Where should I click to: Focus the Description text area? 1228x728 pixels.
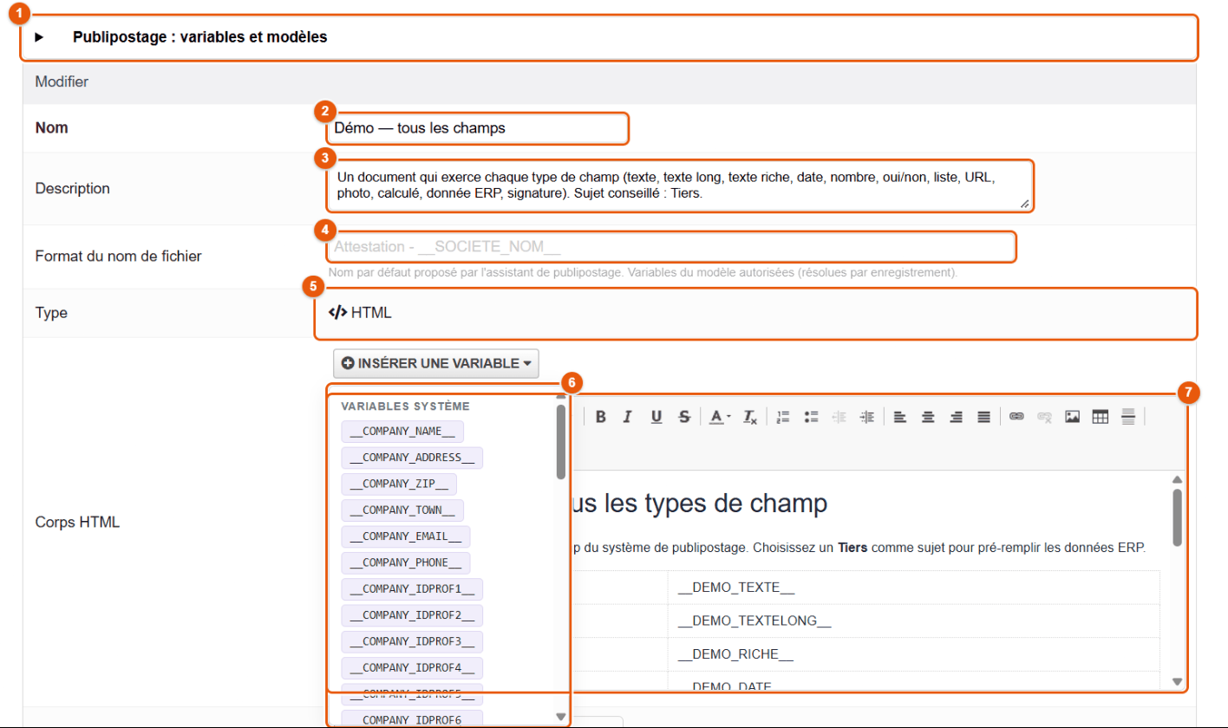[x=681, y=185]
